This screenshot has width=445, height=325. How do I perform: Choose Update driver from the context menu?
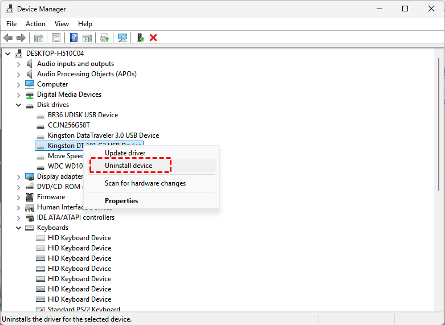point(125,153)
